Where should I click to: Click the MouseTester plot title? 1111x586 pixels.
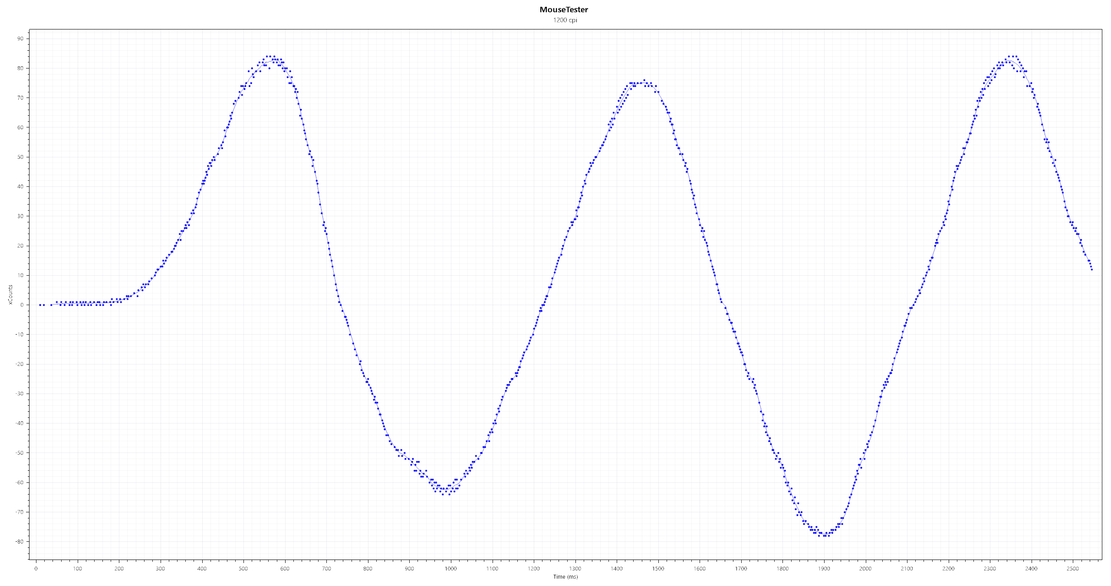[564, 10]
